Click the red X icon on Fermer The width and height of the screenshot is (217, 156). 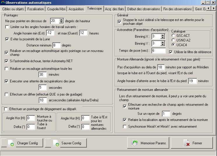click(x=186, y=143)
